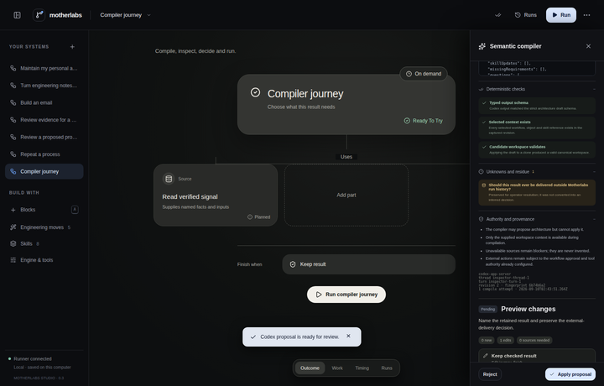
Task: Switch to the Timing tab
Action: (362, 368)
